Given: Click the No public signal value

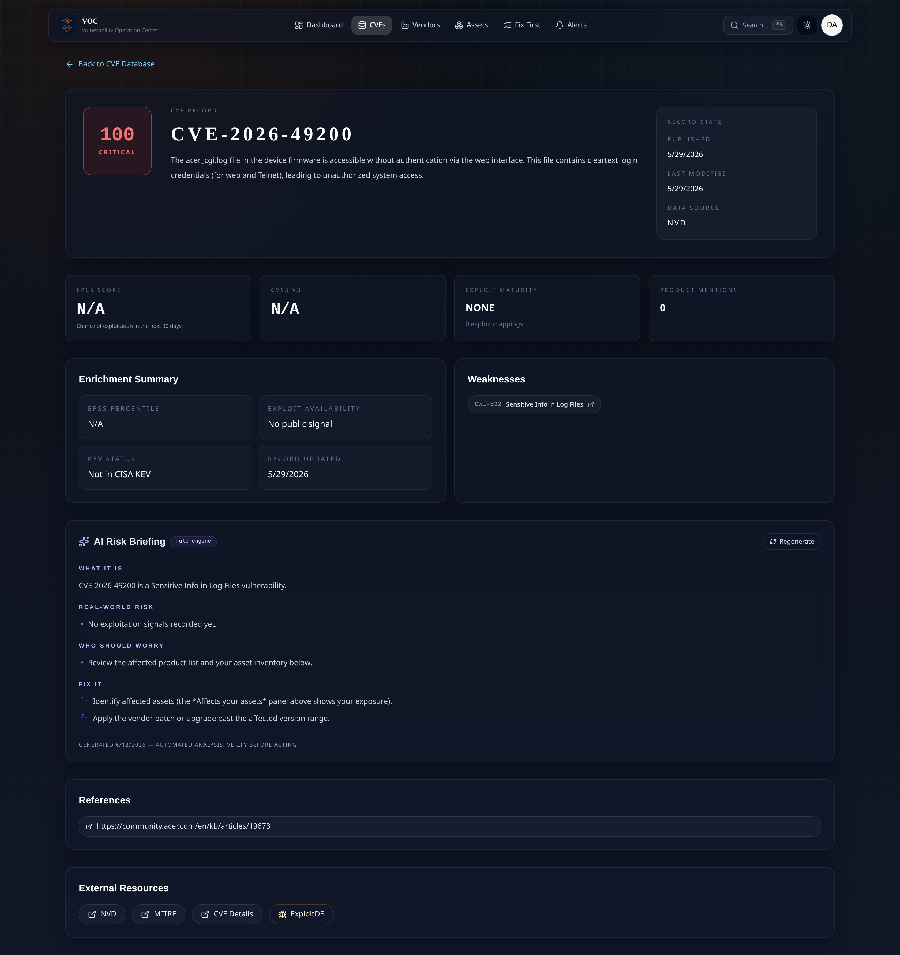Looking at the screenshot, I should (x=300, y=424).
